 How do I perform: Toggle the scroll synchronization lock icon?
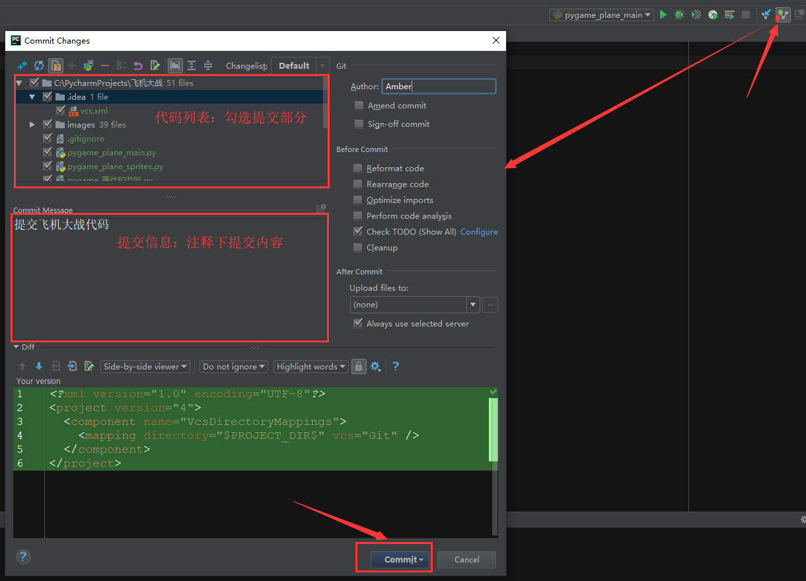(359, 366)
